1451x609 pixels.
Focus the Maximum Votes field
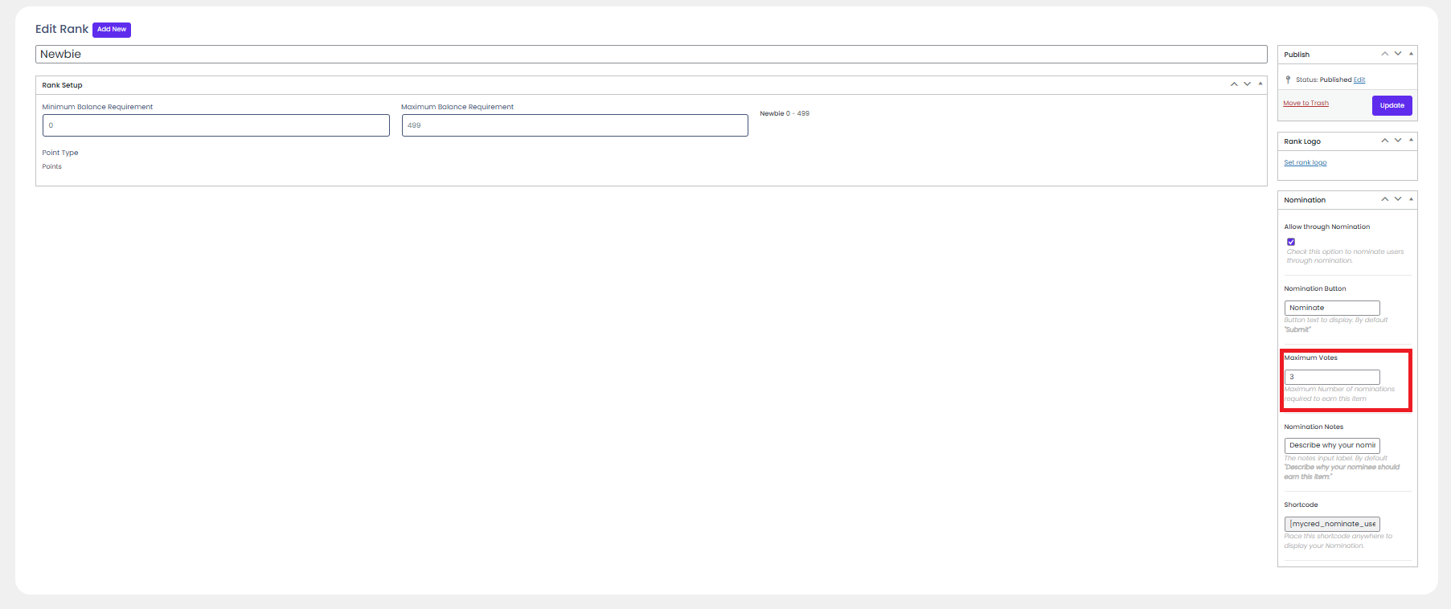[x=1331, y=377]
